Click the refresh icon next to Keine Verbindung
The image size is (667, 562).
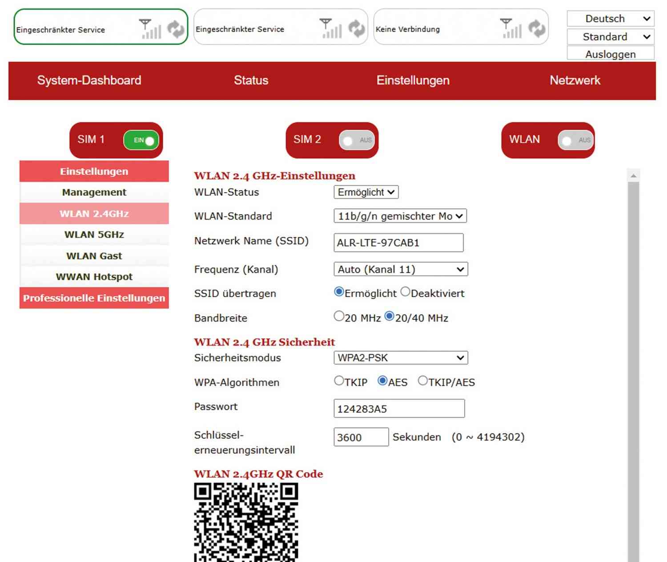(x=537, y=28)
